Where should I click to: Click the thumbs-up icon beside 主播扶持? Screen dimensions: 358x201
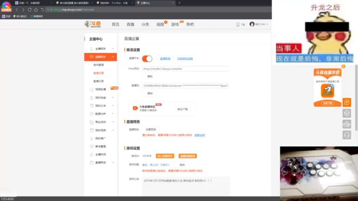pyautogui.click(x=92, y=155)
